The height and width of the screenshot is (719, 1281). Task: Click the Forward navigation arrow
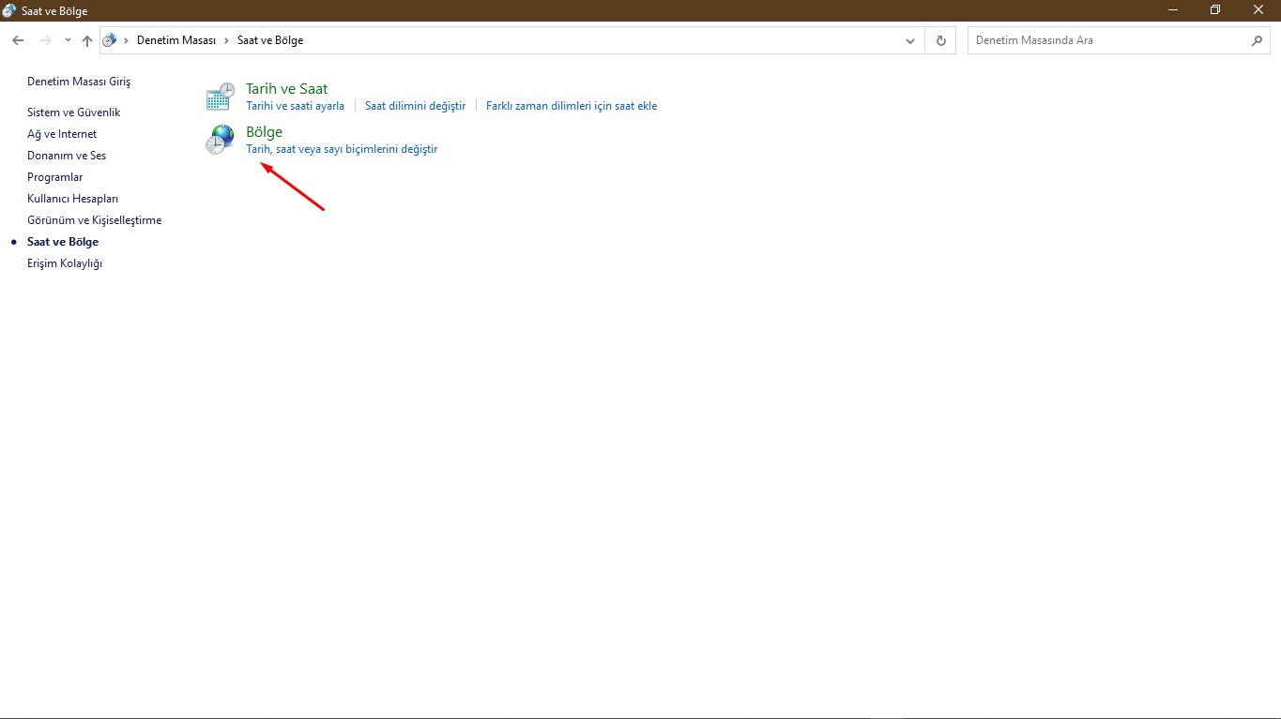pos(45,40)
